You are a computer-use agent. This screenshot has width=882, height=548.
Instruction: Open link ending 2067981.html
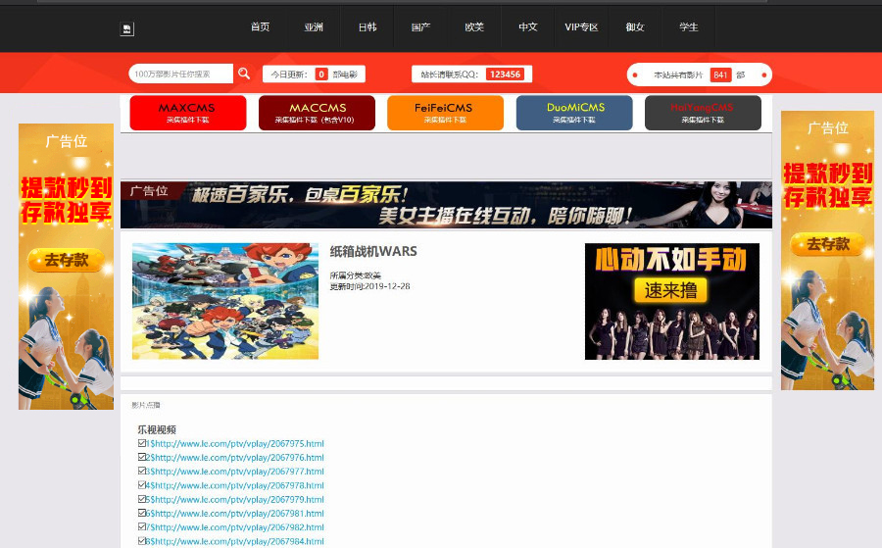(x=235, y=514)
